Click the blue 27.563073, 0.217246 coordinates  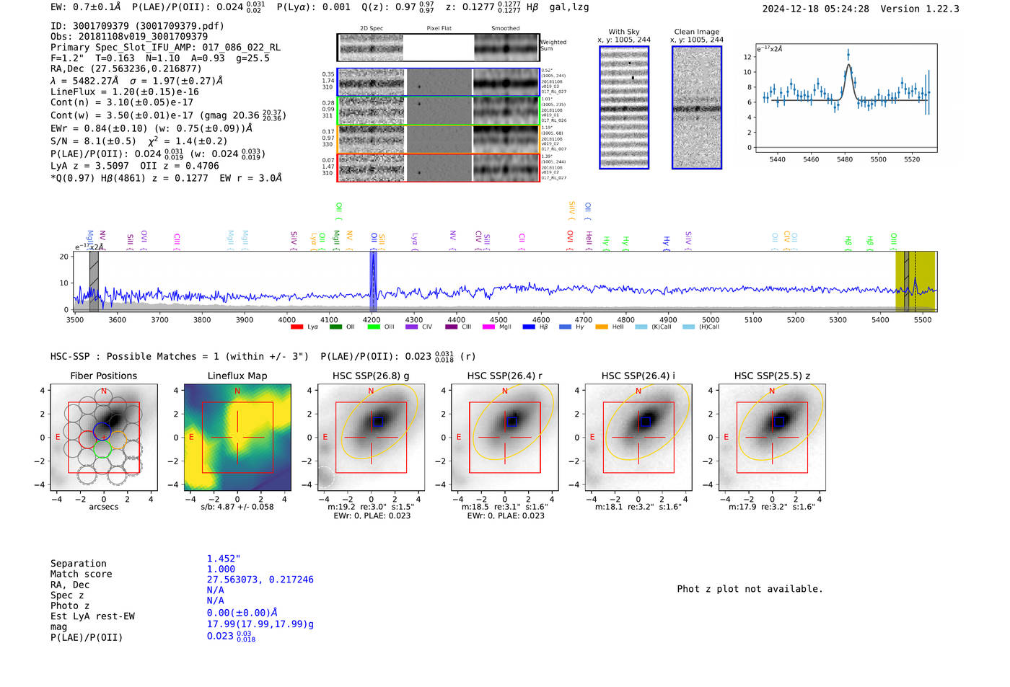[x=260, y=580]
